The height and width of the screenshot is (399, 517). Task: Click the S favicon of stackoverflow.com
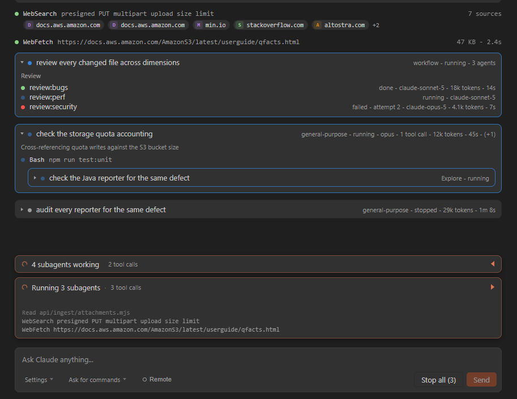(x=240, y=25)
